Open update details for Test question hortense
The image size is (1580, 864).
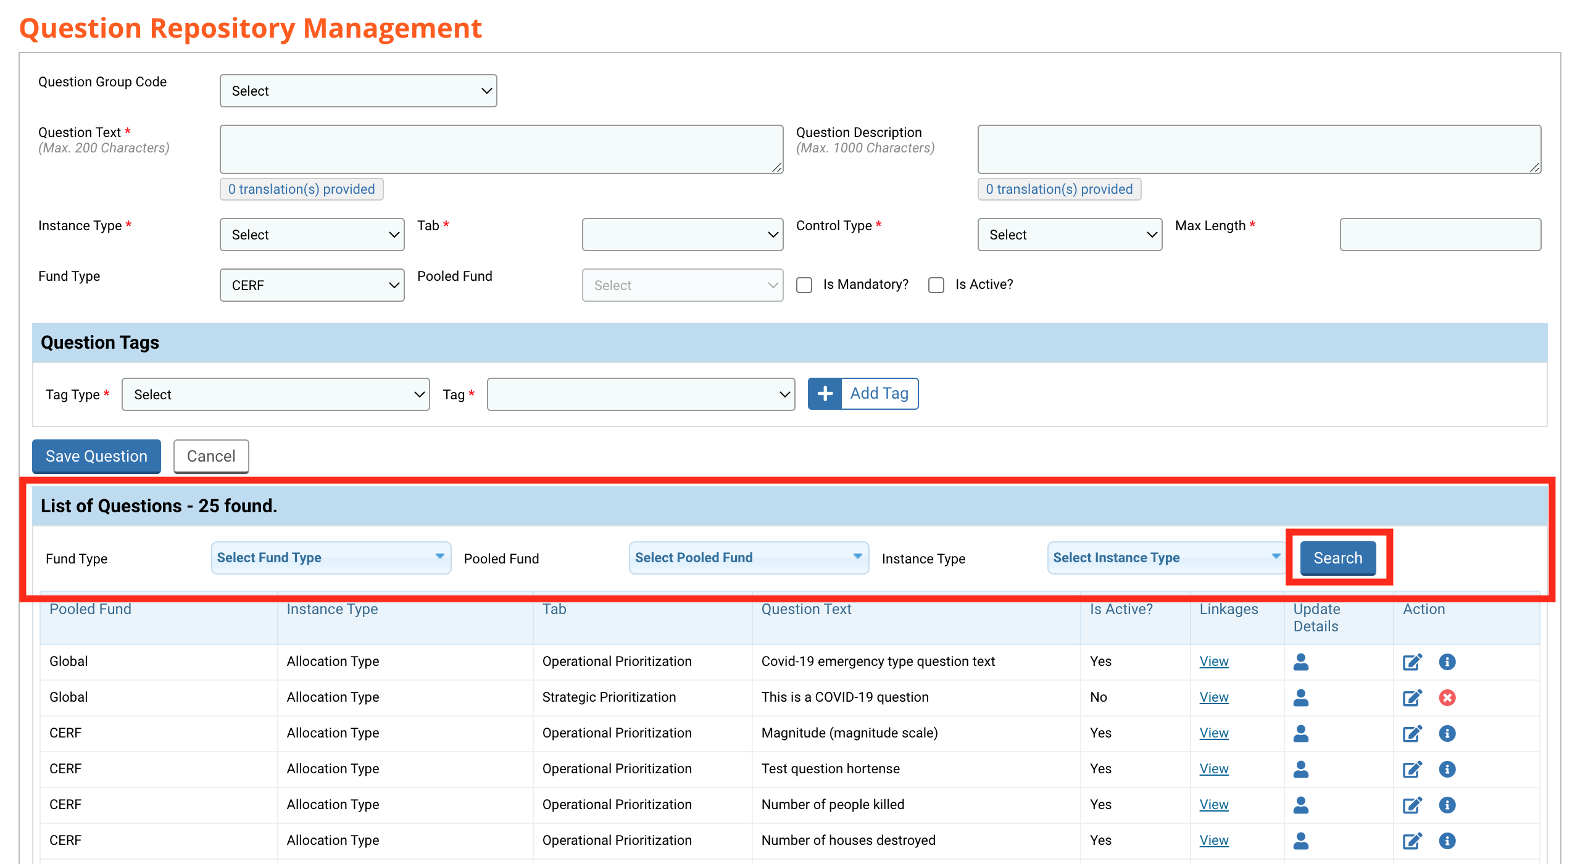1301,769
